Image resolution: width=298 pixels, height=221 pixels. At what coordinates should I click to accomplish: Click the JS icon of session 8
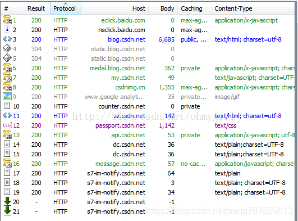pyautogui.click(x=7, y=87)
